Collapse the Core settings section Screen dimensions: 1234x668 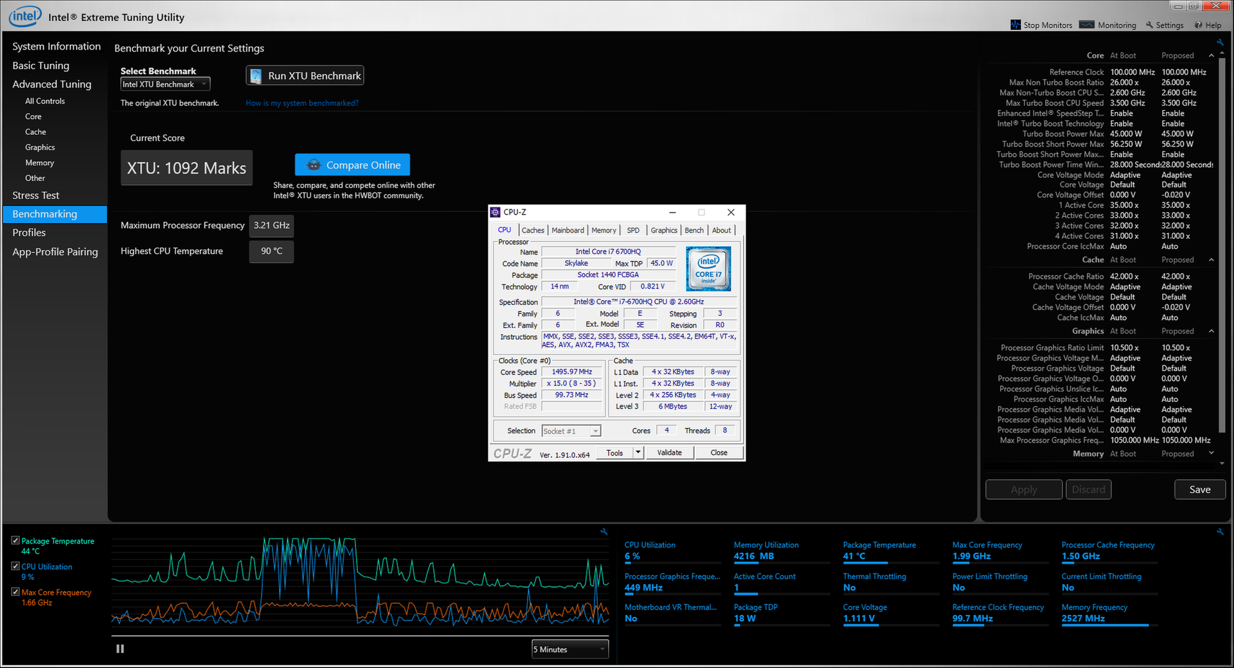(1212, 56)
